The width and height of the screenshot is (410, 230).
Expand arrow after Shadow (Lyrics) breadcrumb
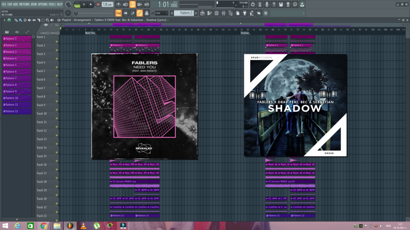(x=168, y=20)
